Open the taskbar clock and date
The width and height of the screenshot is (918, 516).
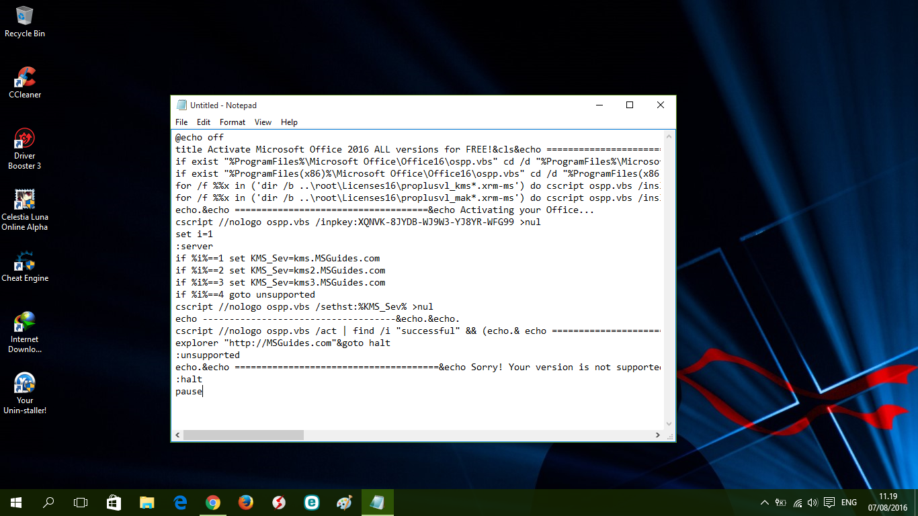pos(888,503)
